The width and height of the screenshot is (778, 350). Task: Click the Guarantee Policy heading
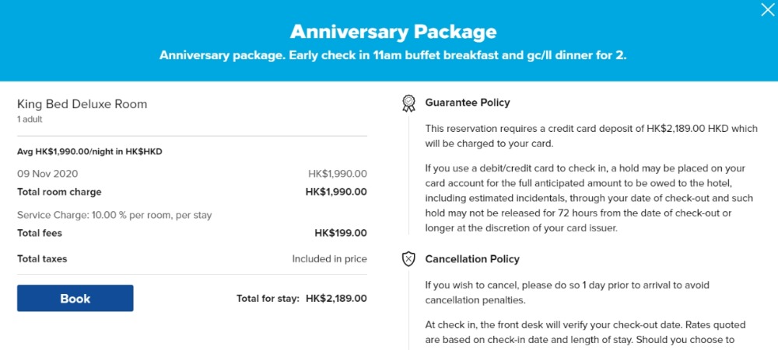coord(468,102)
